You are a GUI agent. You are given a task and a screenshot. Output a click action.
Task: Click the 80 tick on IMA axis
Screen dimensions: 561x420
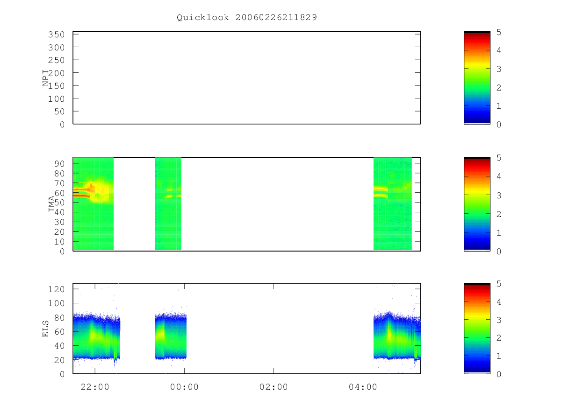pyautogui.click(x=59, y=173)
